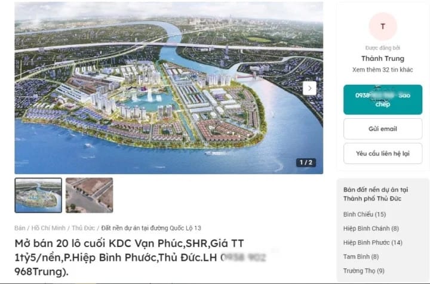This screenshot has width=430, height=284.
Task: Open the Thành Trung poster name
Action: 383,58
